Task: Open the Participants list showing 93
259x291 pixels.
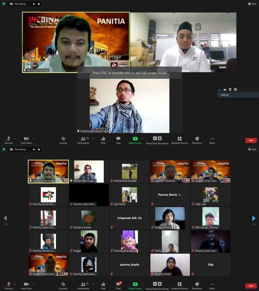Action: click(x=83, y=140)
